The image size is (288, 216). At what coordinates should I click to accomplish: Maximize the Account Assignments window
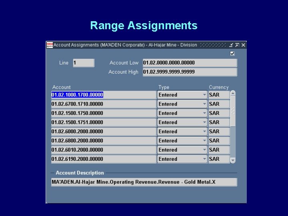click(x=237, y=45)
